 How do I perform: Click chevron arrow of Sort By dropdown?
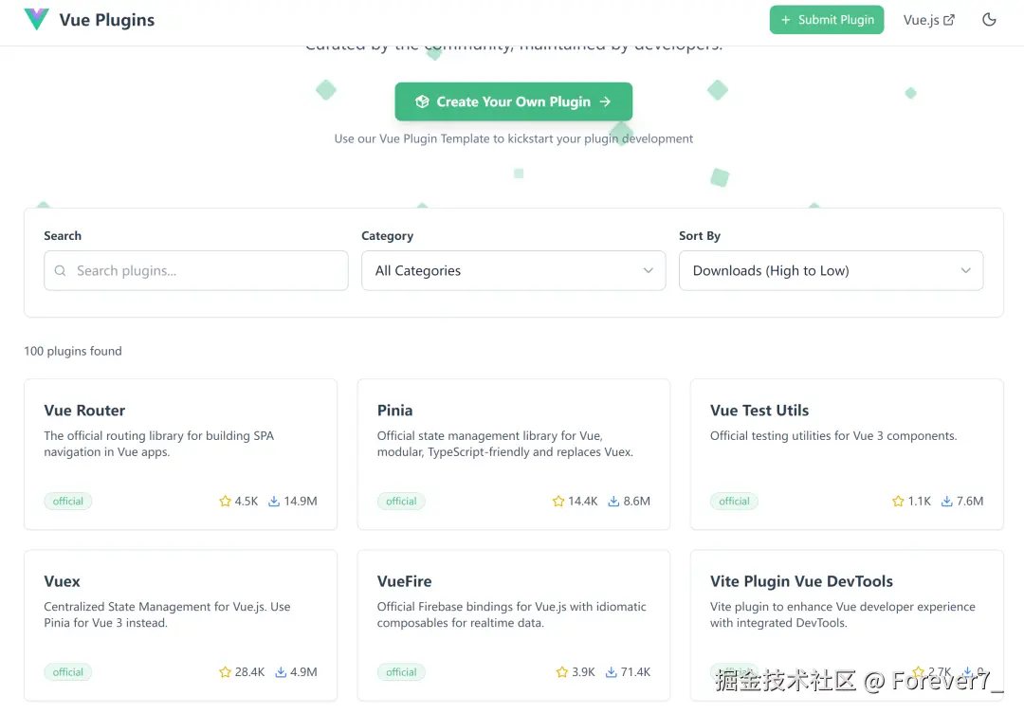pos(965,270)
